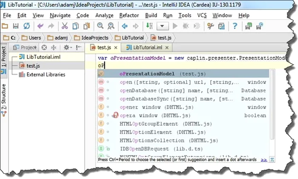Click the Copy toolbar icon

click(x=76, y=26)
